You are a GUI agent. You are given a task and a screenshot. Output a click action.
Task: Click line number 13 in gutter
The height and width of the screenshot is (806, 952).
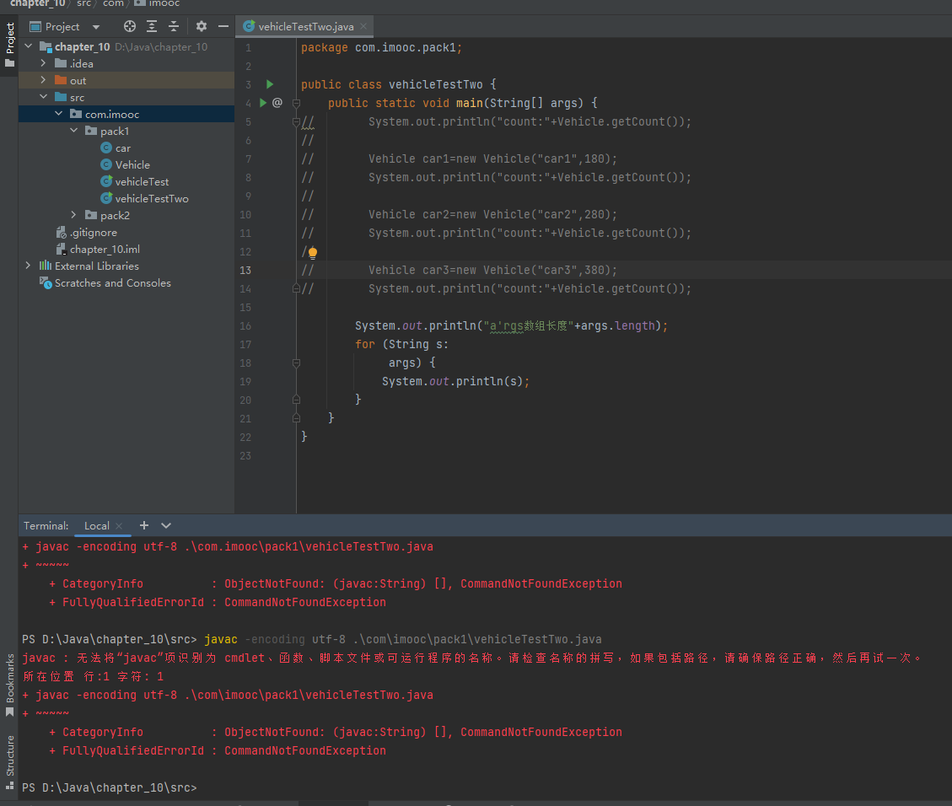point(245,270)
